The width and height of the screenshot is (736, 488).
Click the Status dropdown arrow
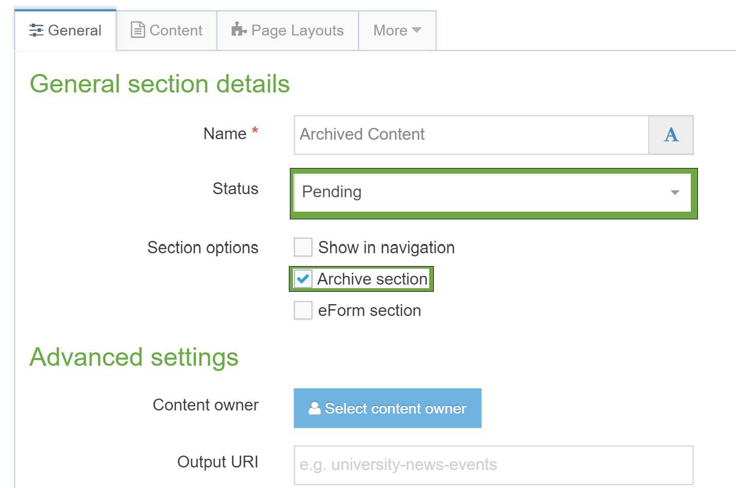point(675,193)
